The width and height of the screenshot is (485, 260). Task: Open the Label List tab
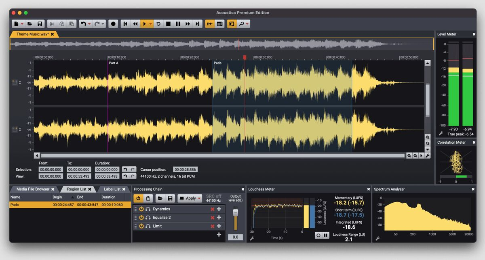[112, 189]
